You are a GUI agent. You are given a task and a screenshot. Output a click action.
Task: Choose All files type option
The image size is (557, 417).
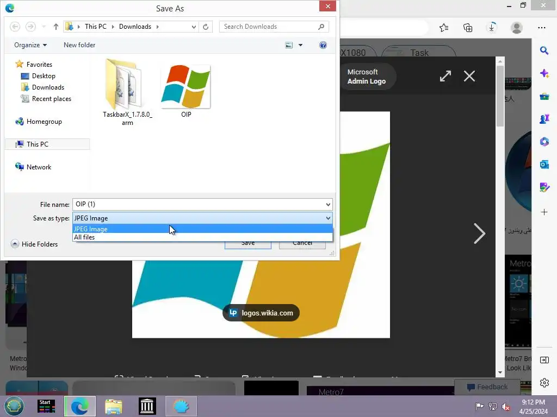[202, 237]
